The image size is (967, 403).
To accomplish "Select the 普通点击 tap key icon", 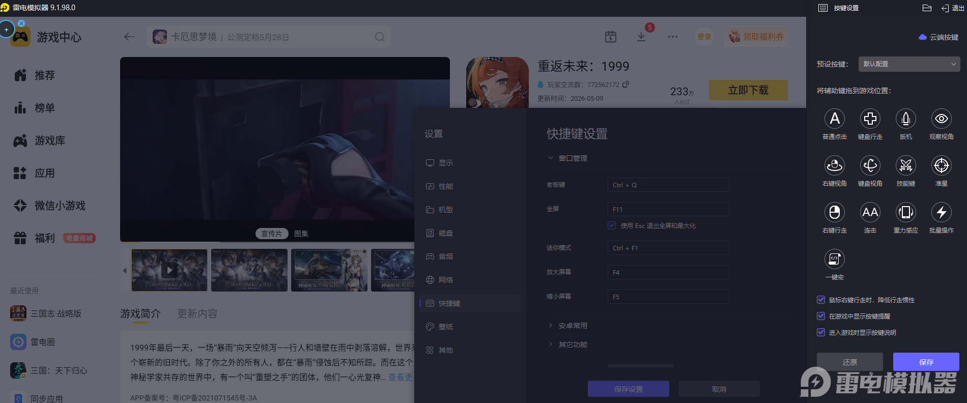I will point(835,119).
